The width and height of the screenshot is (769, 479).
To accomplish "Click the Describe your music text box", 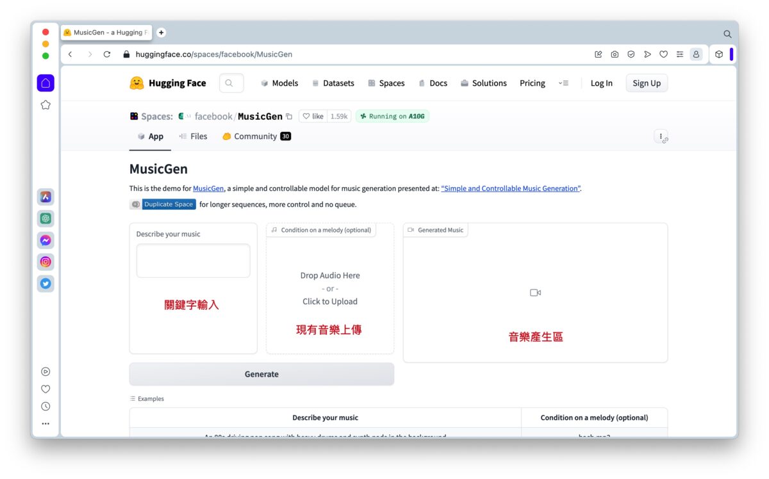I will click(x=193, y=261).
